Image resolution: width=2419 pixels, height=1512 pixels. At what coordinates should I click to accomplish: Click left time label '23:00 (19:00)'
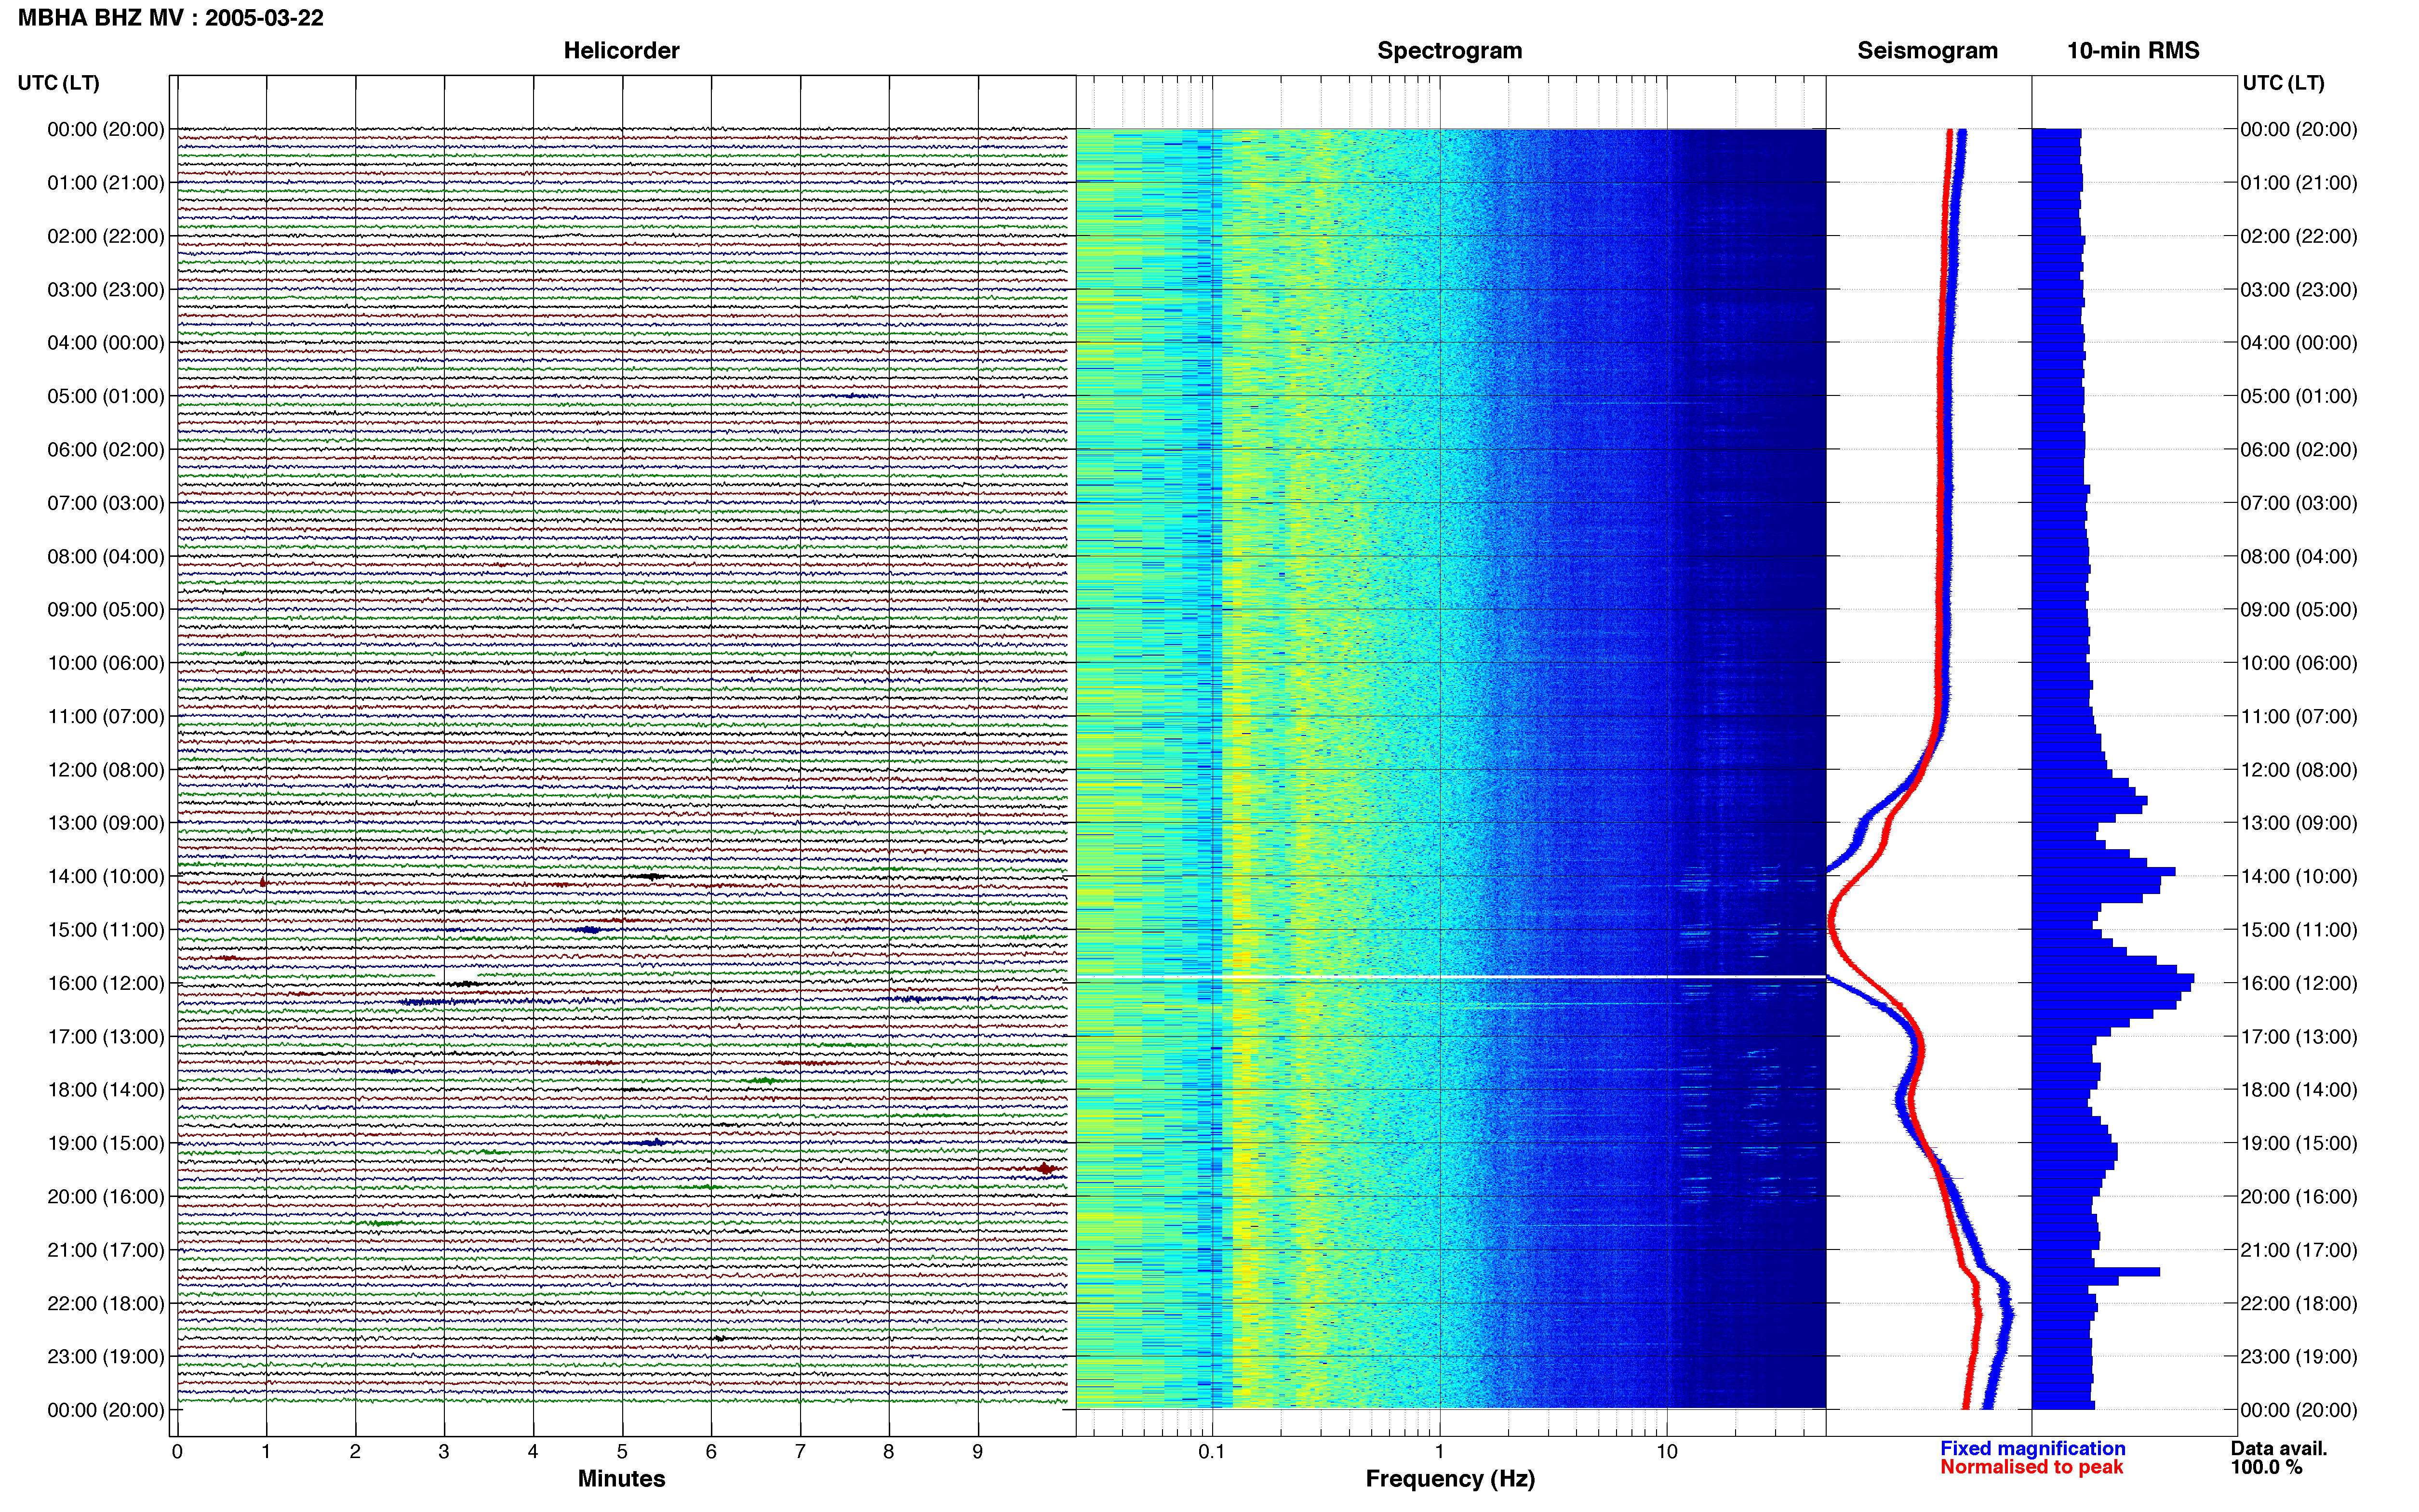(x=106, y=1357)
